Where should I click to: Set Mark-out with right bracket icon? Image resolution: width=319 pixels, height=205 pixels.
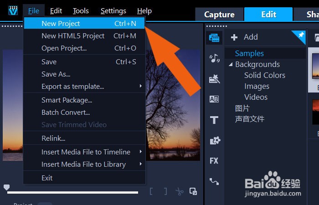coord(165,191)
